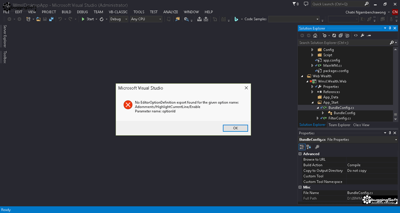
Task: Open the notifications flag icon
Action: (295, 4)
